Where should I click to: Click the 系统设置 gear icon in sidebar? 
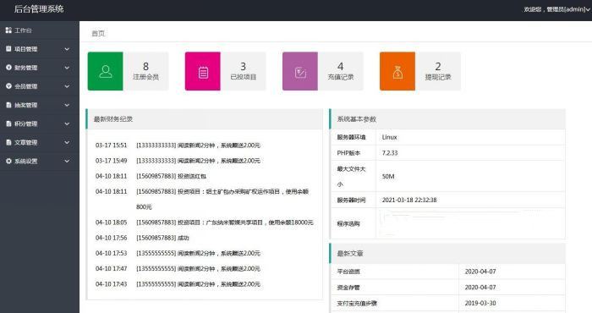(x=8, y=161)
